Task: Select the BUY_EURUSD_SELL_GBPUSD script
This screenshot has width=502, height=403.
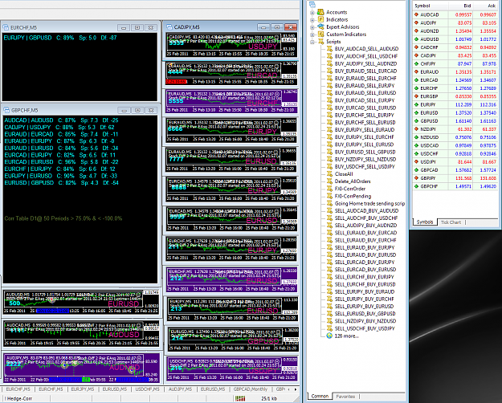Action: click(x=365, y=152)
